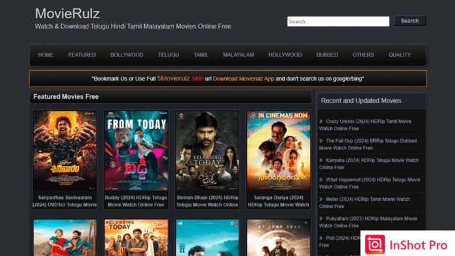Click the Search button
Image resolution: width=455 pixels, height=256 pixels.
tap(409, 21)
